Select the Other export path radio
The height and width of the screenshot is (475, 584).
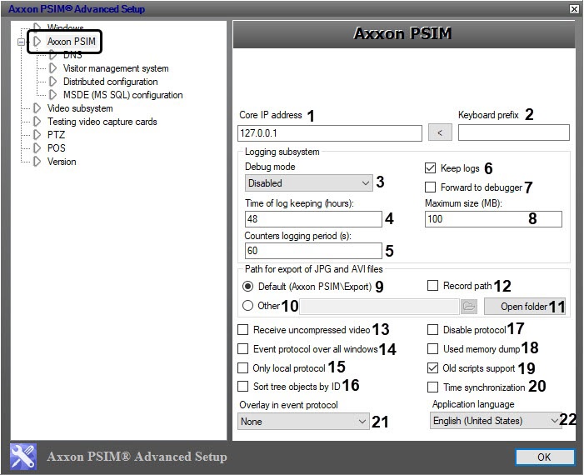tap(247, 306)
